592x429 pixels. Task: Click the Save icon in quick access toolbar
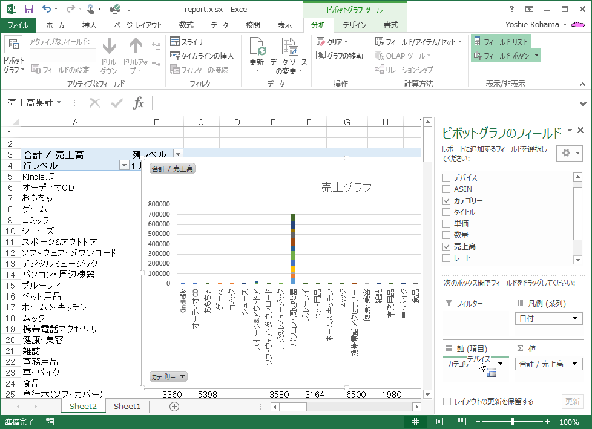(28, 9)
